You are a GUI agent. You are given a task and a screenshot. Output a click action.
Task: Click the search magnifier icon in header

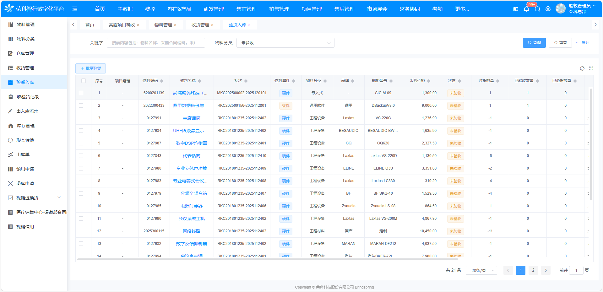pyautogui.click(x=537, y=9)
